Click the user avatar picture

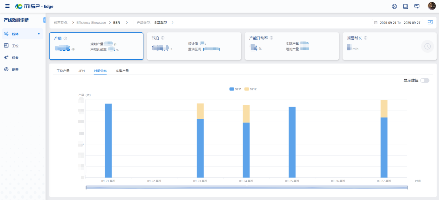(431, 6)
